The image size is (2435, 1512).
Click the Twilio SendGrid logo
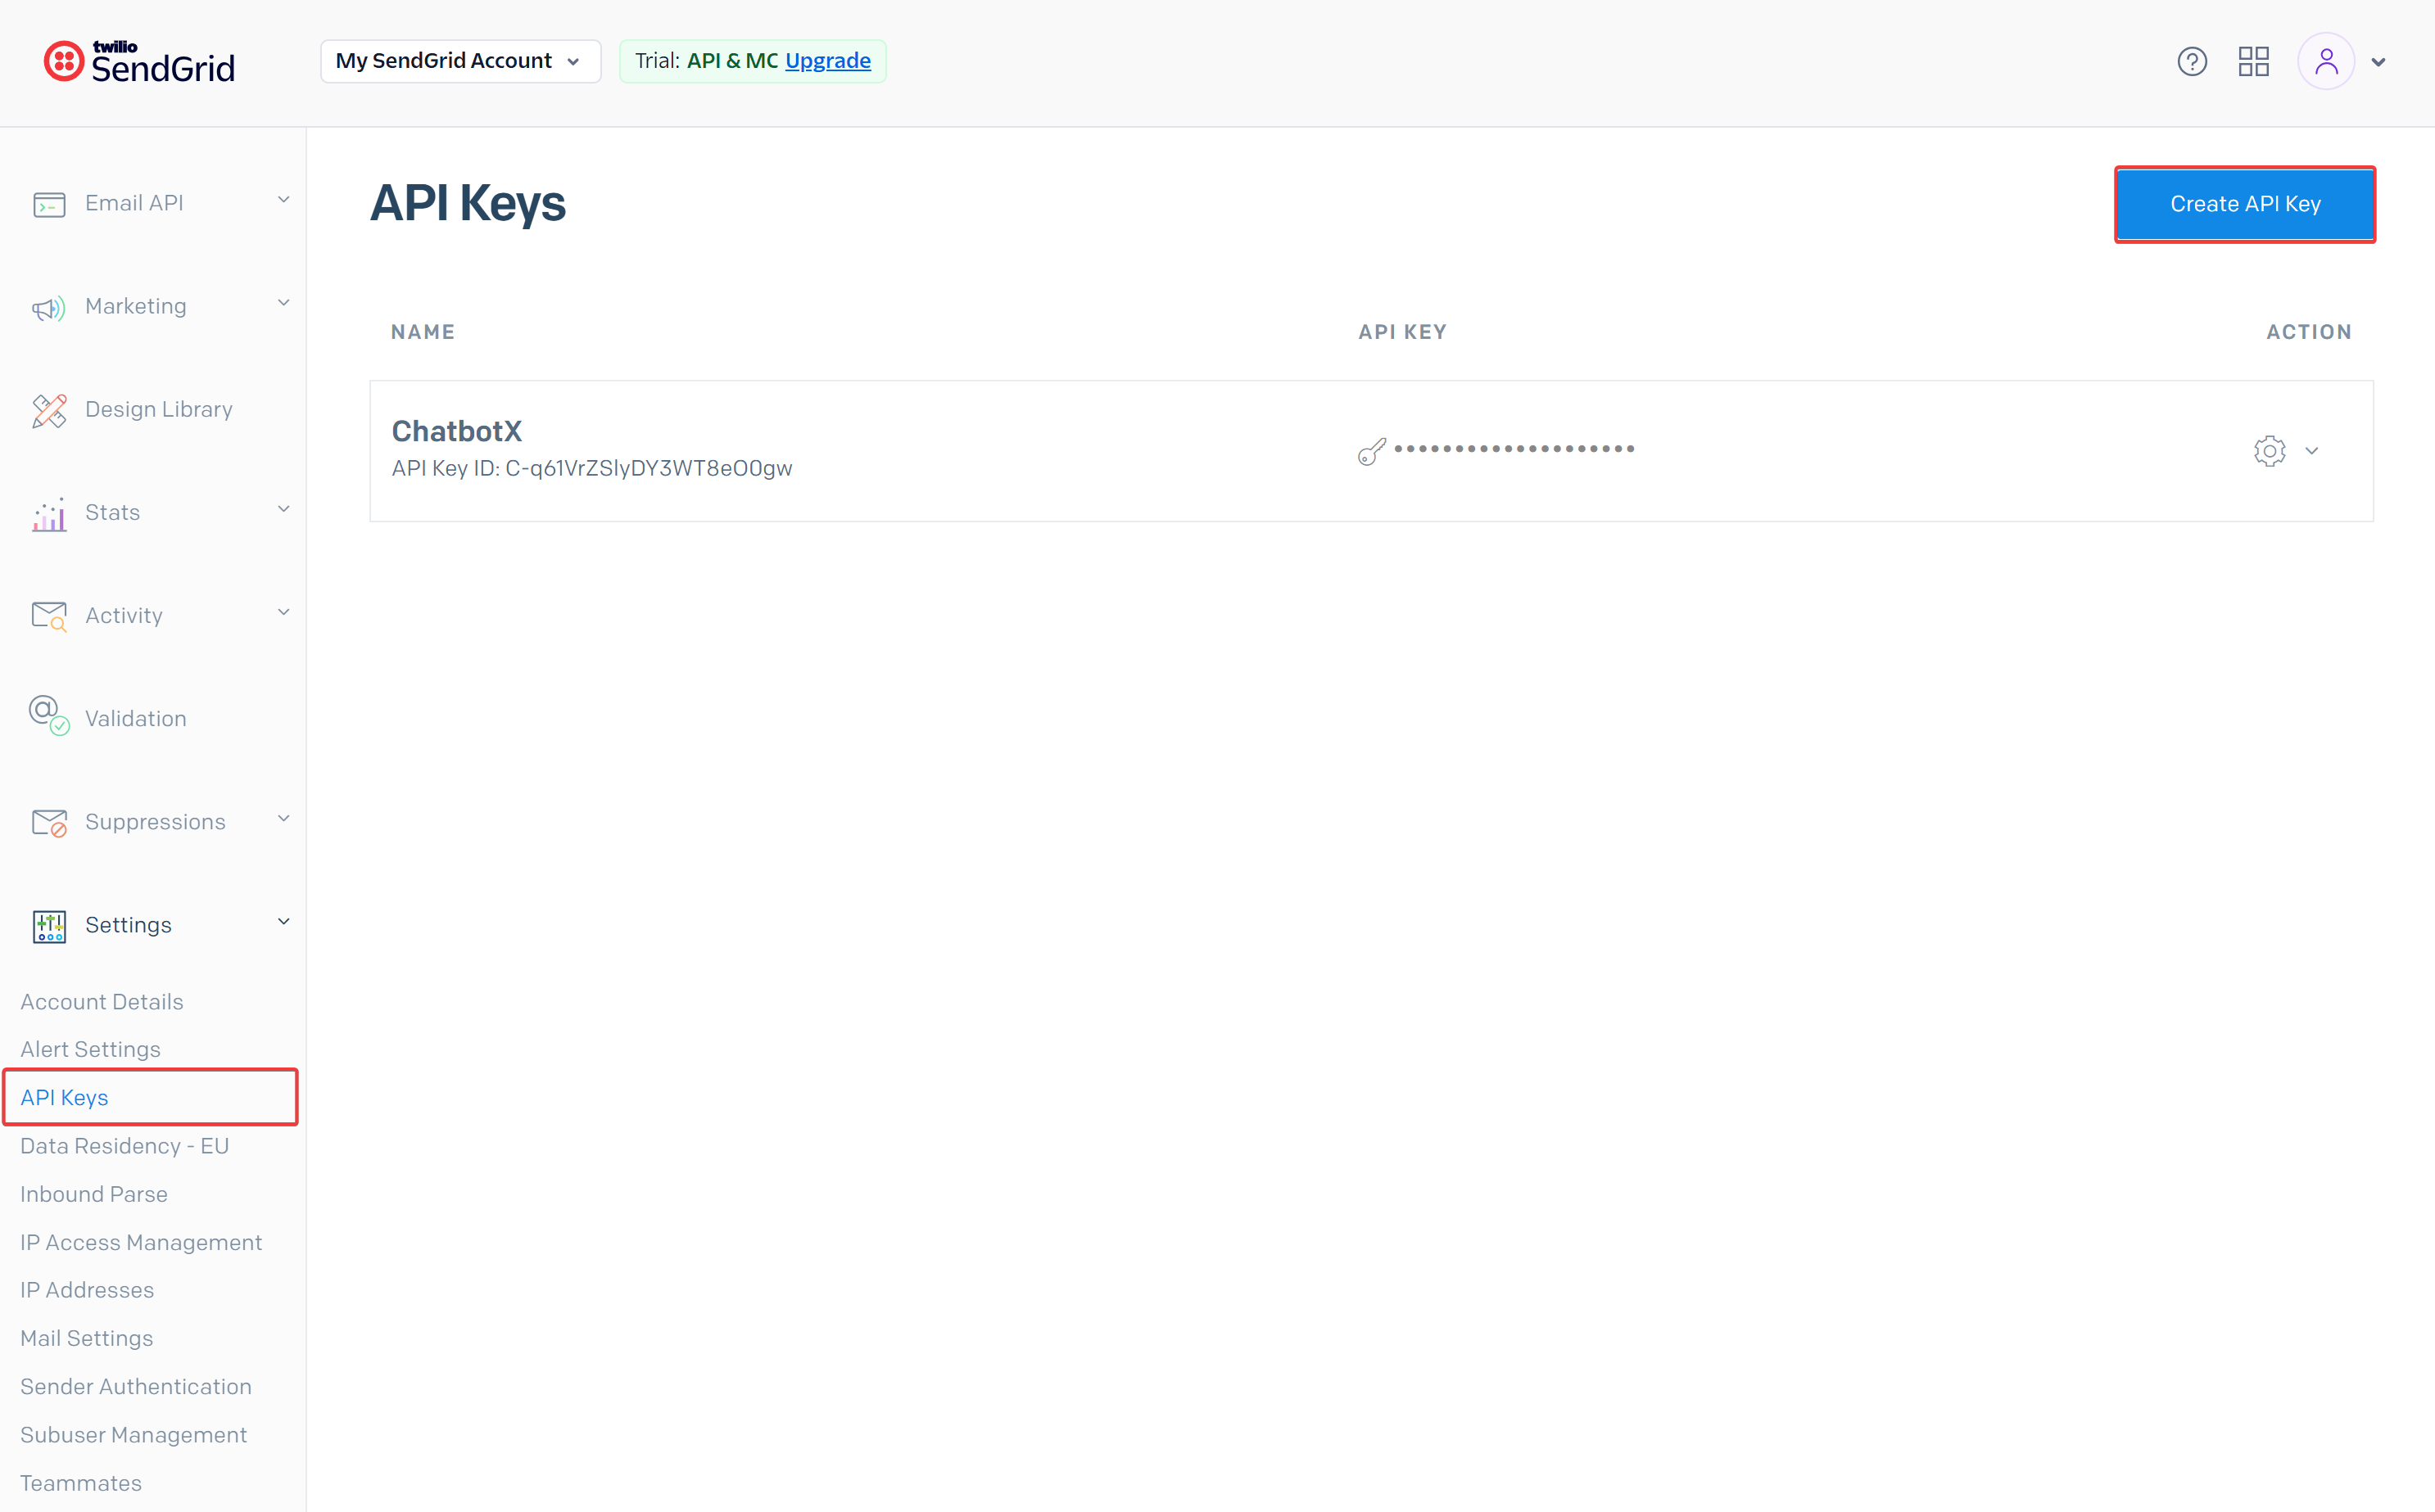(x=139, y=62)
